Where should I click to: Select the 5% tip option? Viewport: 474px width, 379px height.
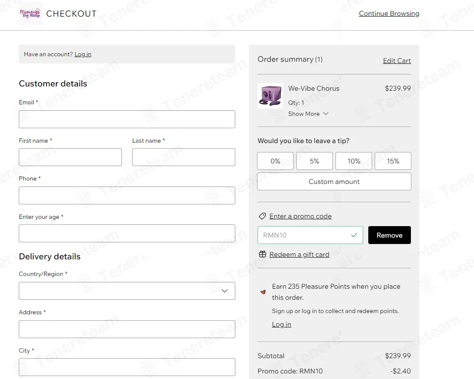[x=315, y=161]
